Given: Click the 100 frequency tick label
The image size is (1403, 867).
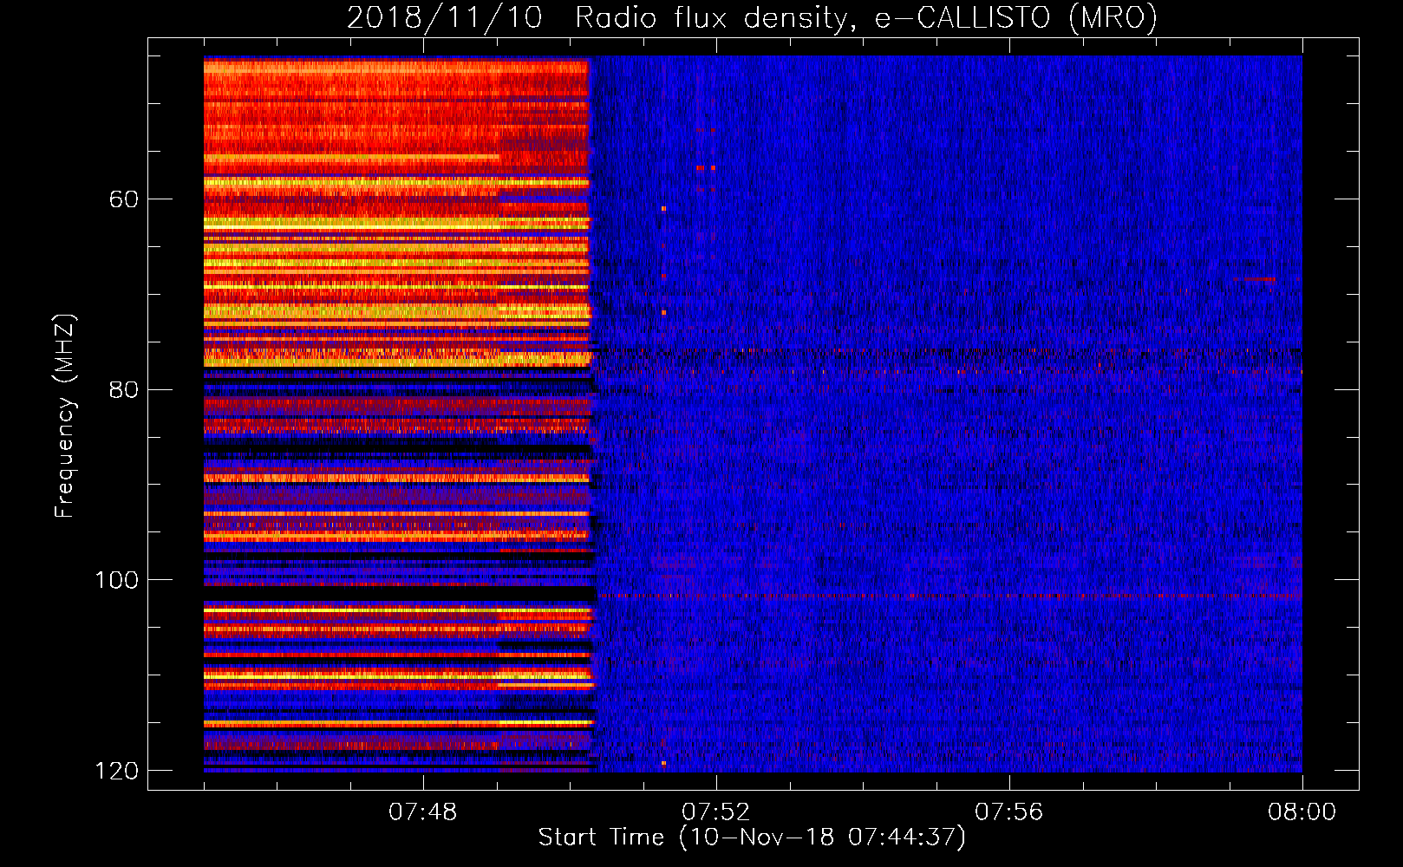Looking at the screenshot, I should (x=116, y=580).
